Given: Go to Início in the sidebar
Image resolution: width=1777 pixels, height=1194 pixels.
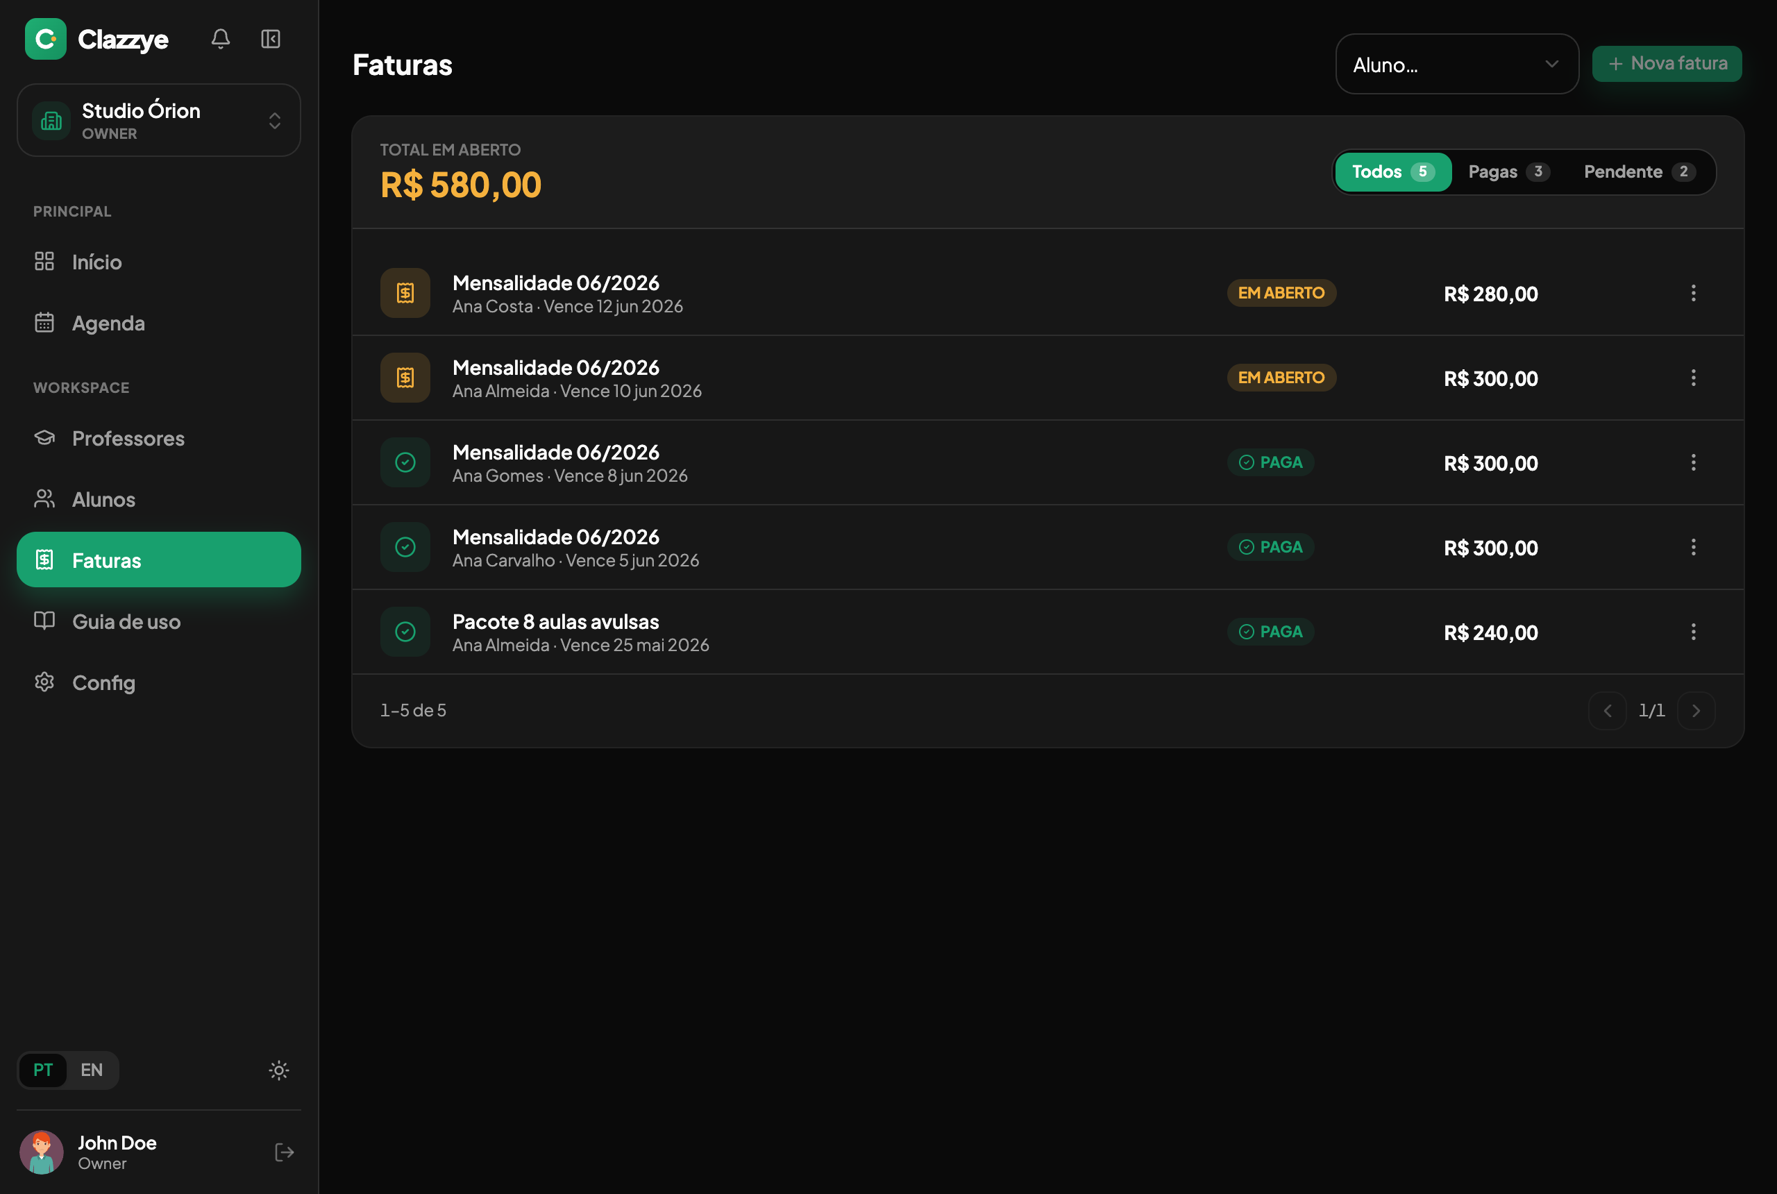Looking at the screenshot, I should (158, 262).
